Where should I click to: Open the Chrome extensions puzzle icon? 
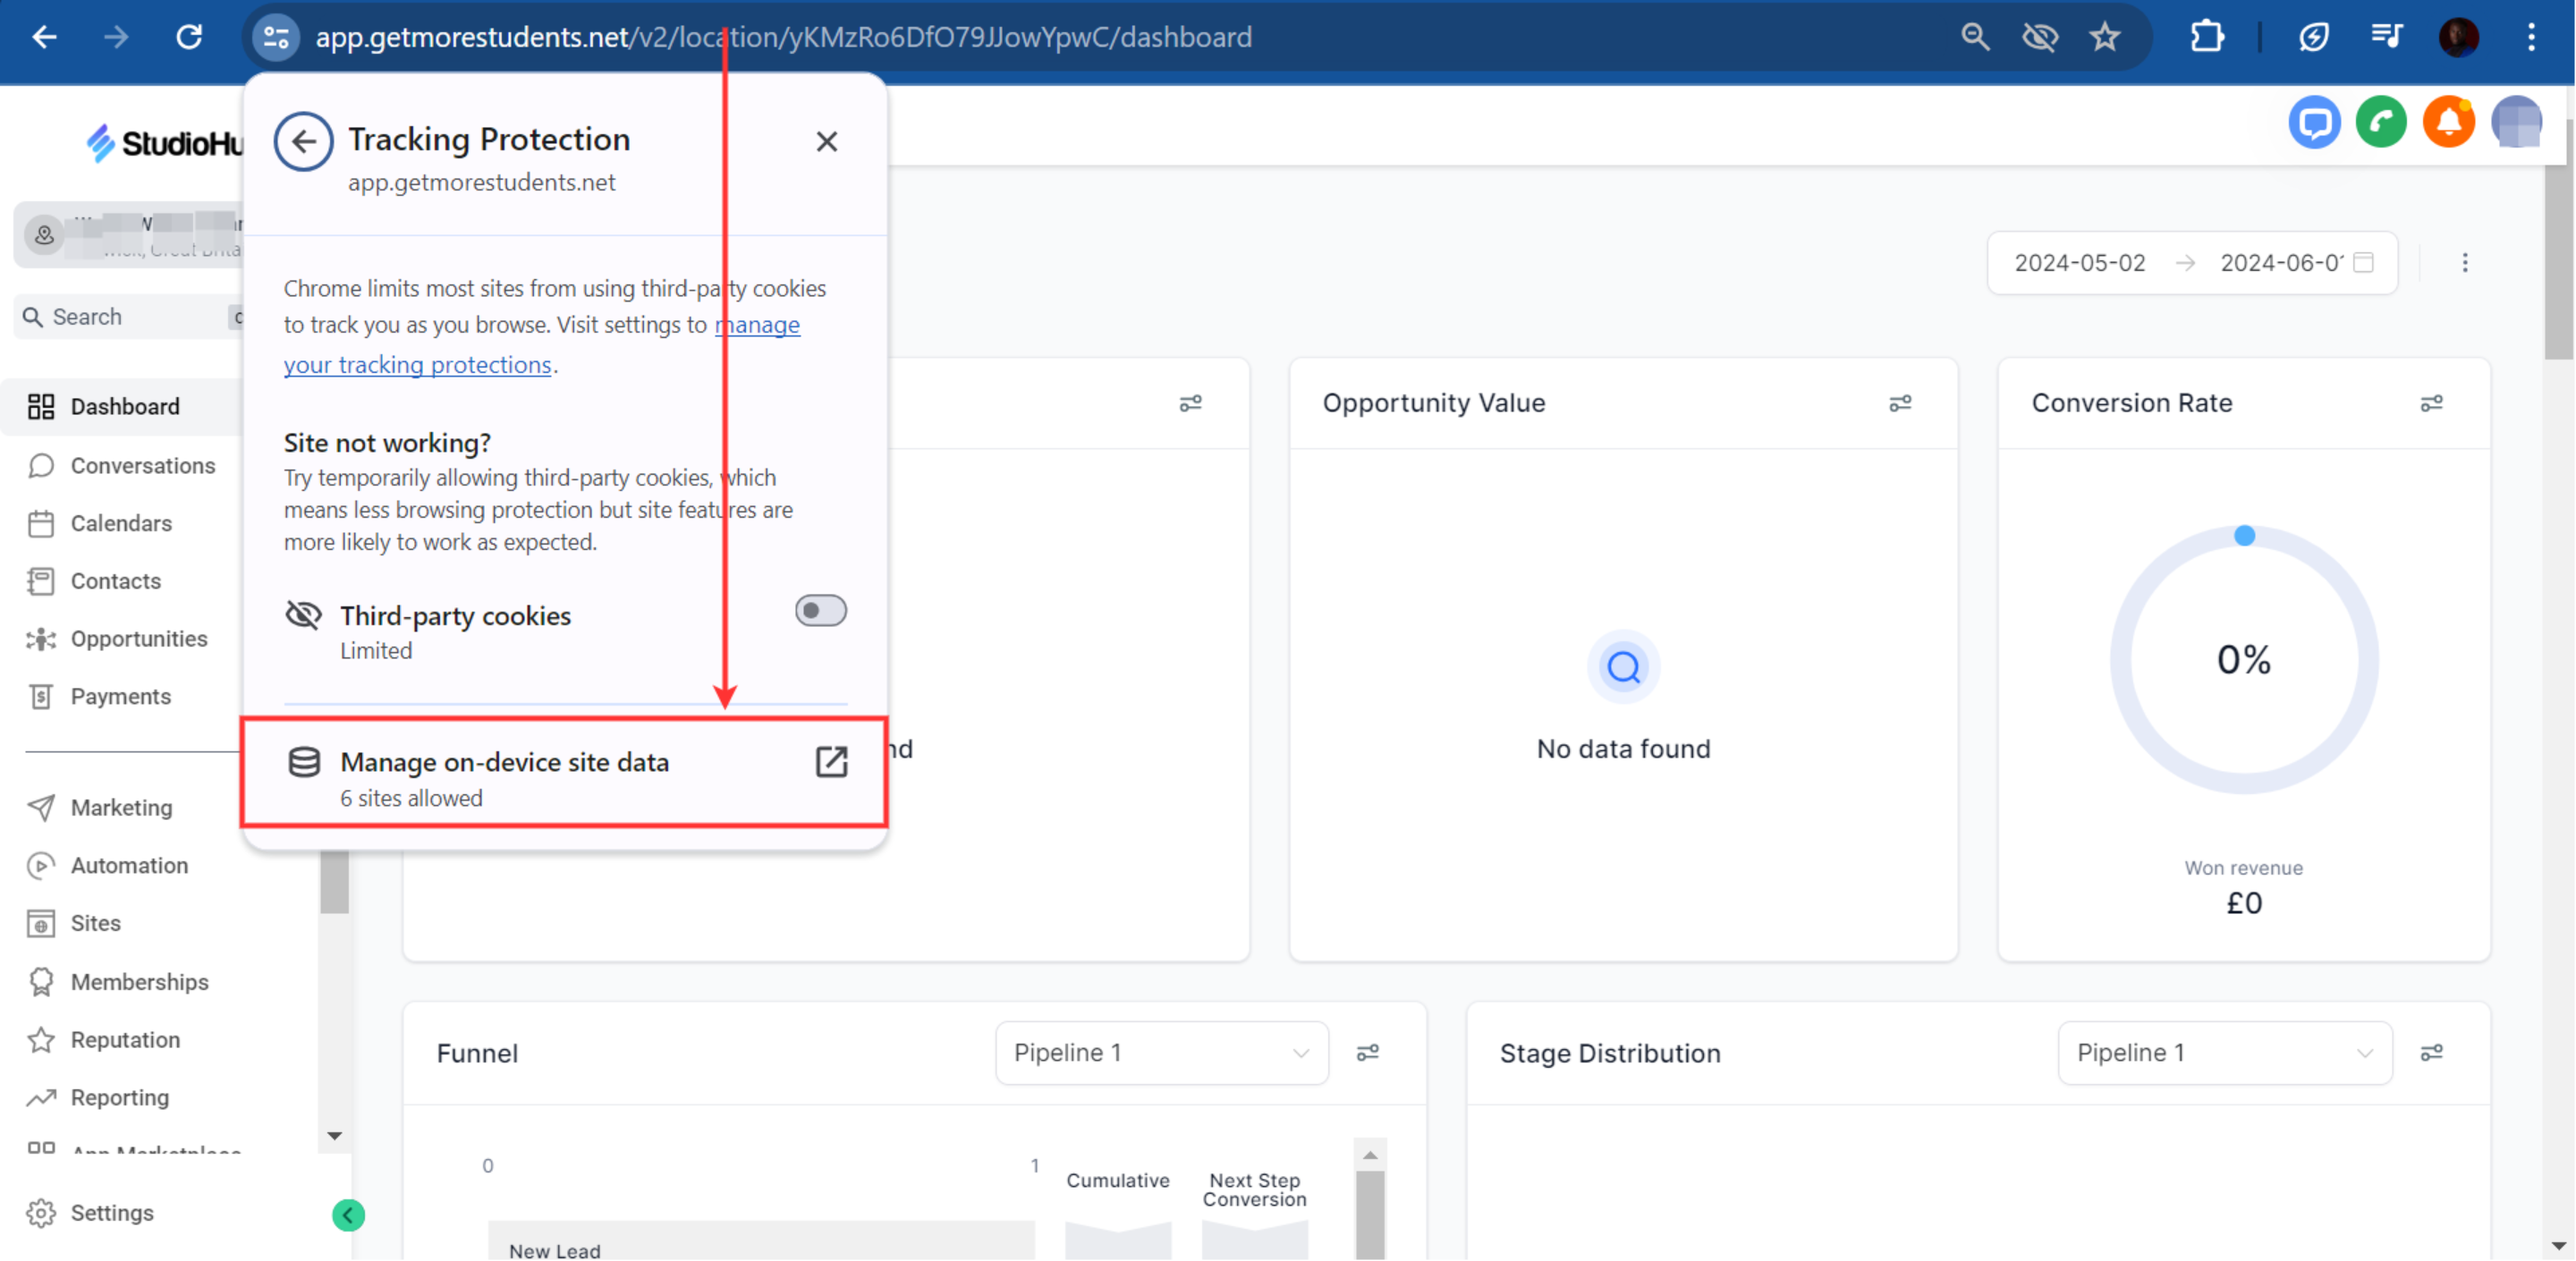2206,37
